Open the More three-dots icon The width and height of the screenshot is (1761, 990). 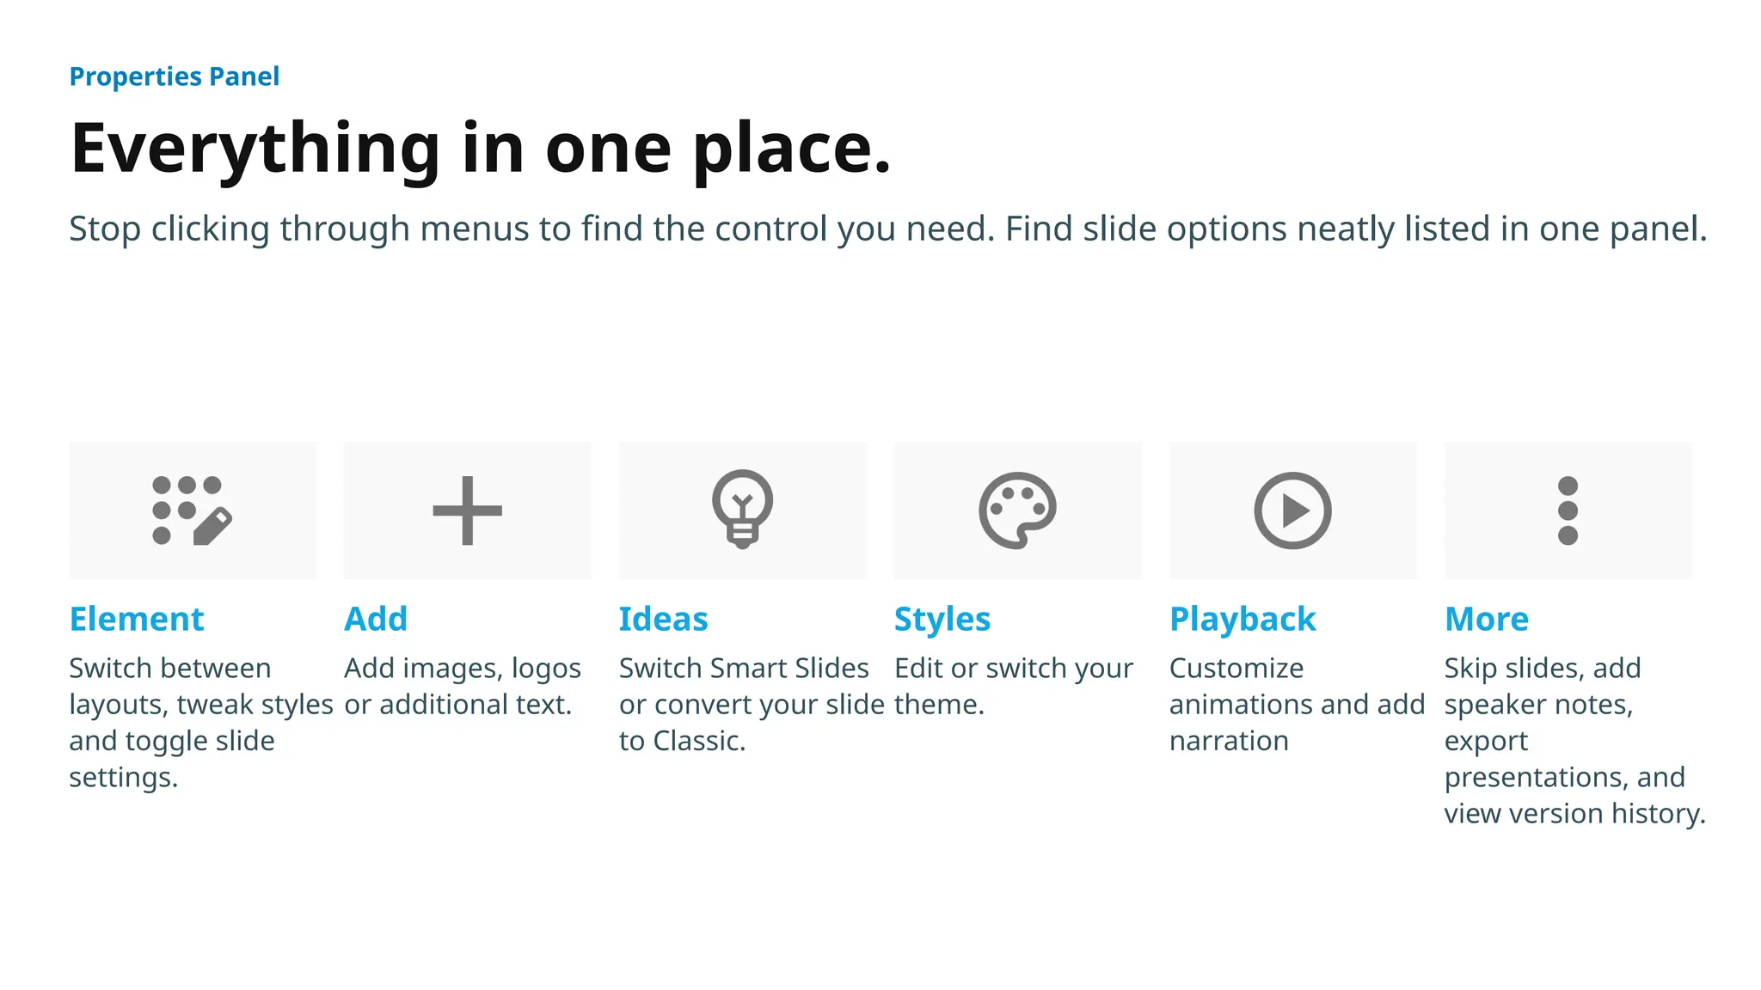pyautogui.click(x=1568, y=510)
